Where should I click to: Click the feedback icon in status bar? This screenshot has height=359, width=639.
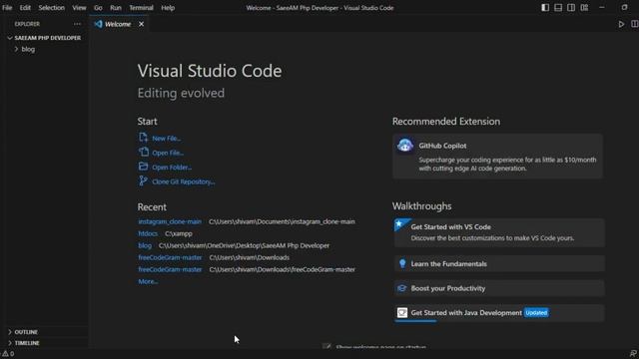click(x=633, y=354)
